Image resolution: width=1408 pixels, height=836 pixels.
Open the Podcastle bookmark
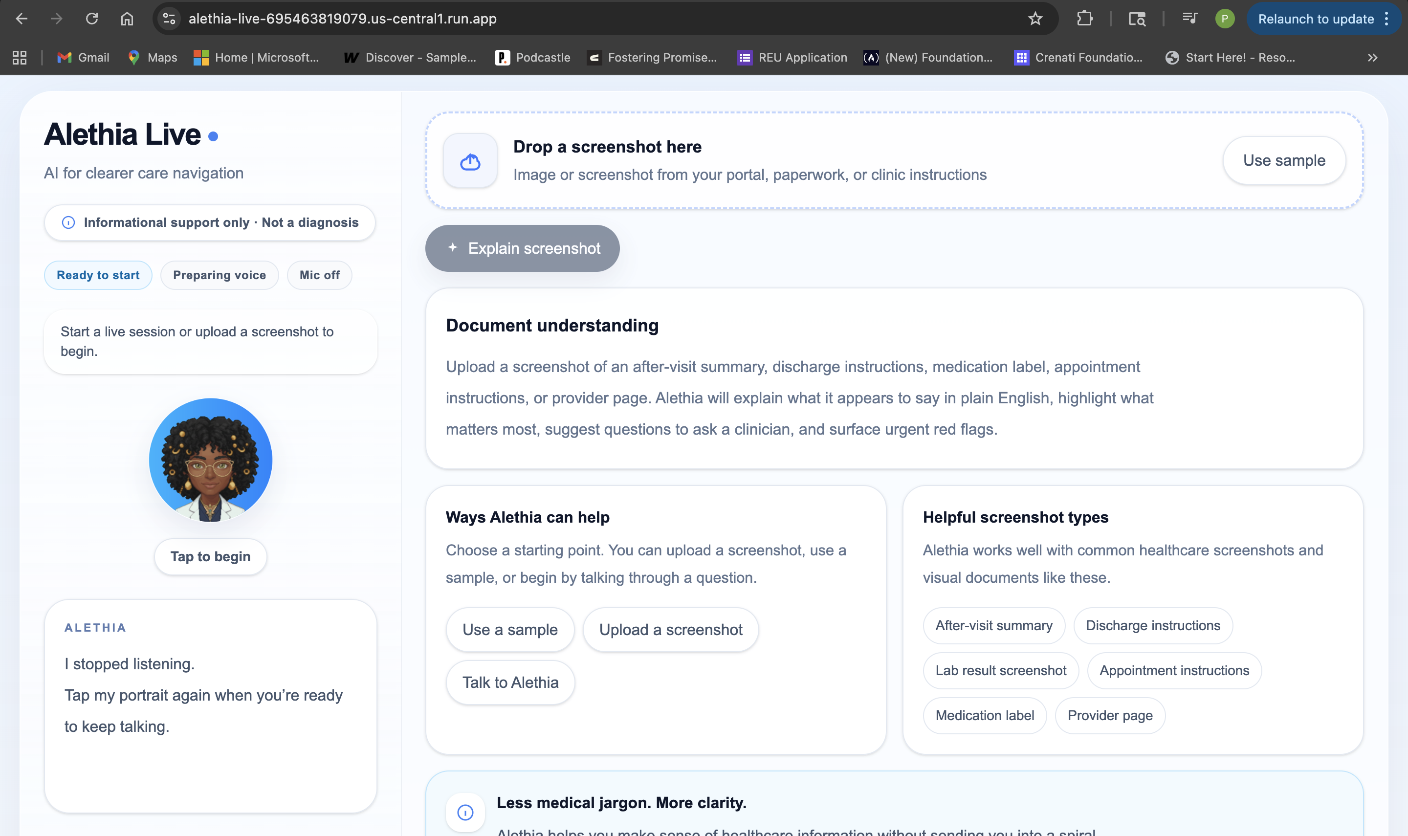click(532, 58)
